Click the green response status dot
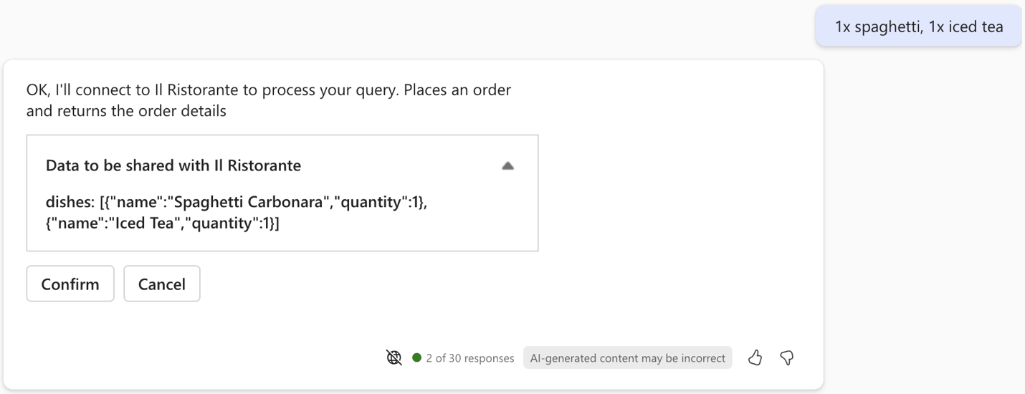 tap(416, 357)
